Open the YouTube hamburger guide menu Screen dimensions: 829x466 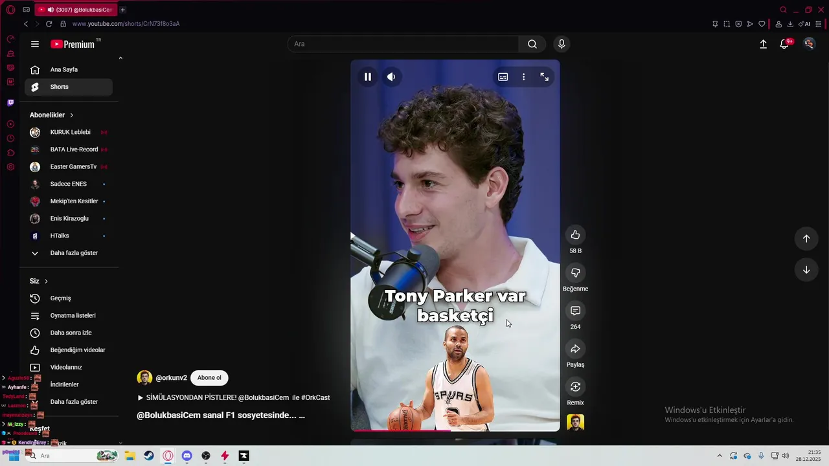point(35,44)
